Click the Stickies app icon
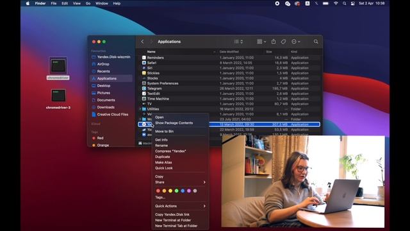 [x=143, y=73]
